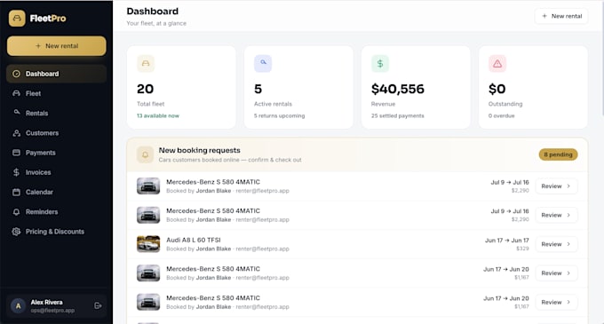This screenshot has width=604, height=324.
Task: Click the Dashboard gauge icon in sidebar
Action: point(16,74)
